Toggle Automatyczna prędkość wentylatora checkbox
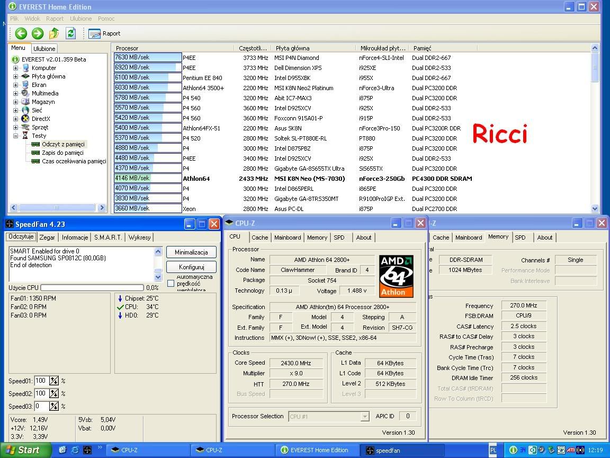 tap(171, 284)
